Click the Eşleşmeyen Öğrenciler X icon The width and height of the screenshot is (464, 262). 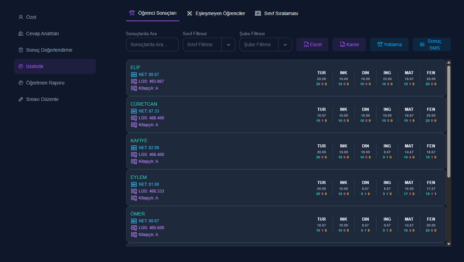click(x=190, y=13)
